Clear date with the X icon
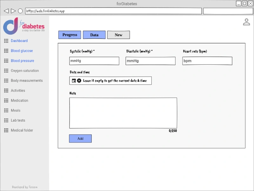254x191 pixels. point(79,81)
